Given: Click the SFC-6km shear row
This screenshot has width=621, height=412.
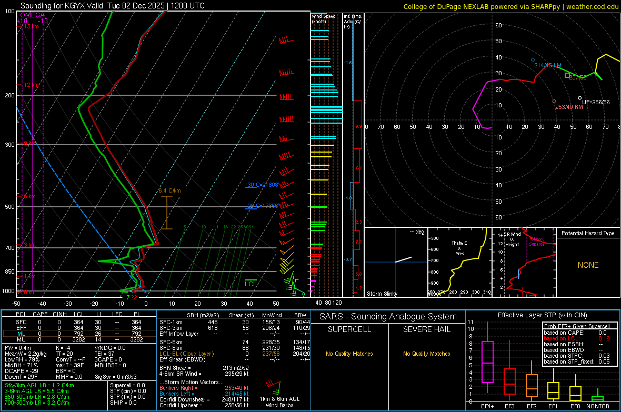Looking at the screenshot, I should (235, 342).
